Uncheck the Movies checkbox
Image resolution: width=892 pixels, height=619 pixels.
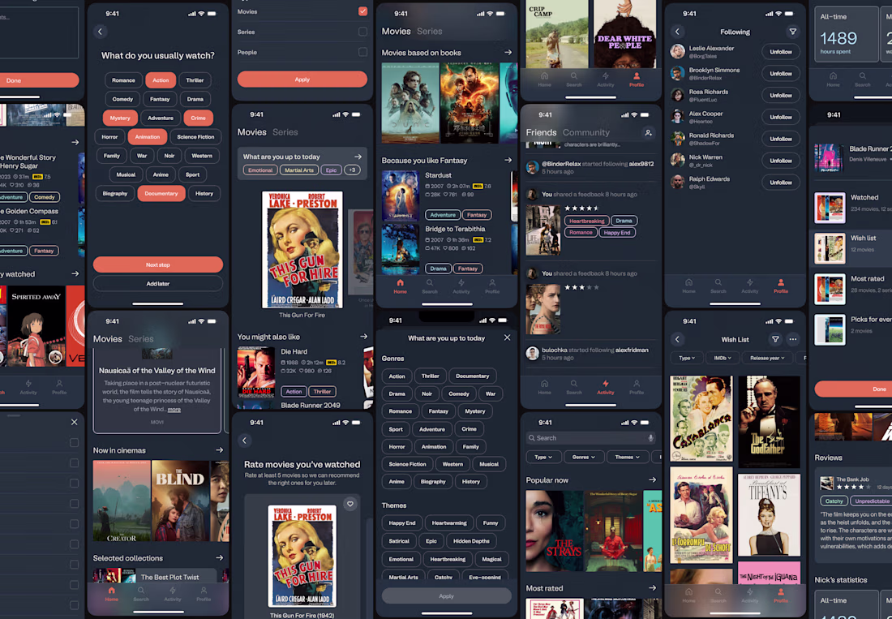click(363, 11)
